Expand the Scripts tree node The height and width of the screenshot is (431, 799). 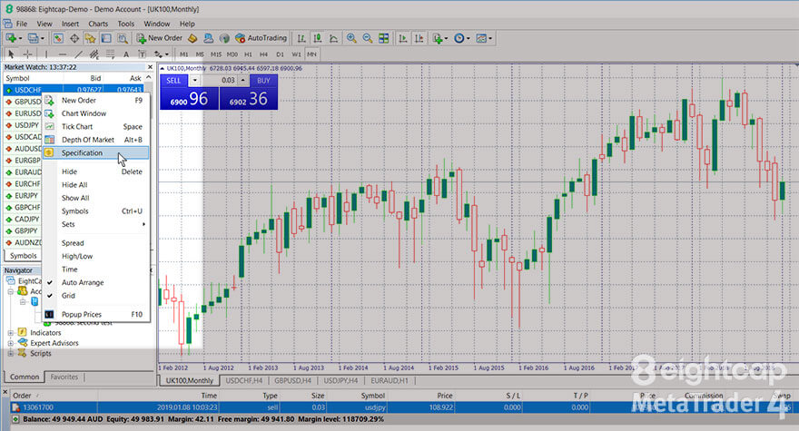click(11, 353)
